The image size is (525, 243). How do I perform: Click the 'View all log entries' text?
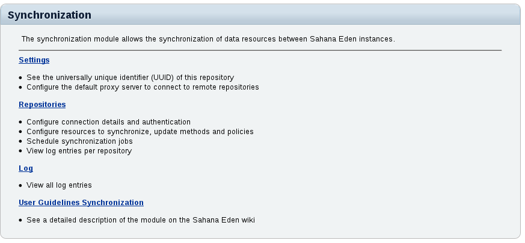pos(59,185)
